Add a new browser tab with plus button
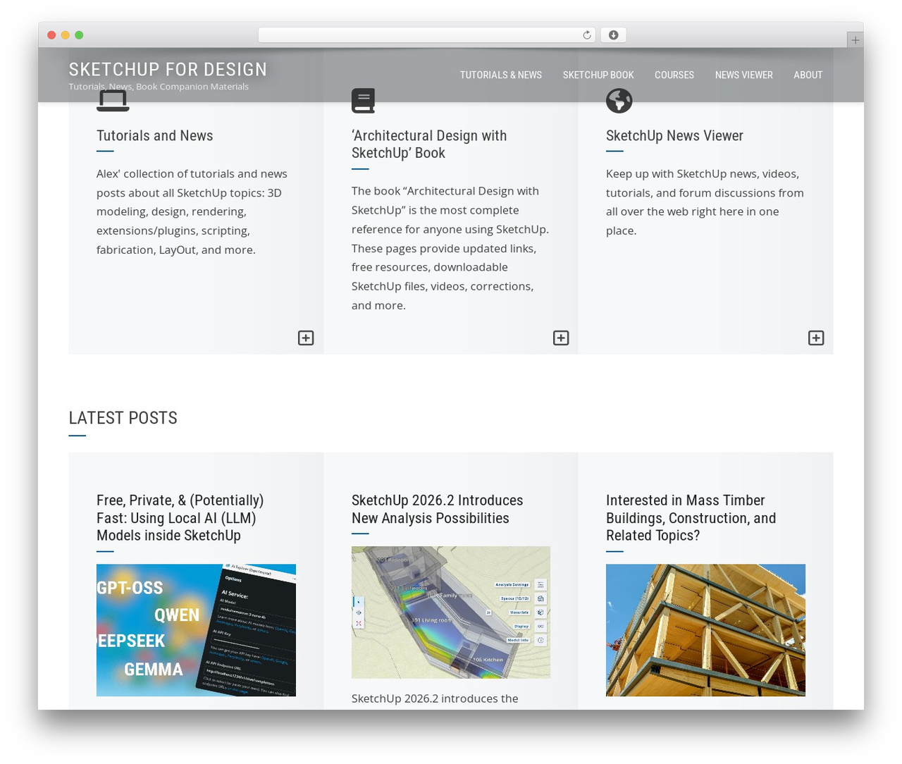This screenshot has width=902, height=764. (855, 40)
